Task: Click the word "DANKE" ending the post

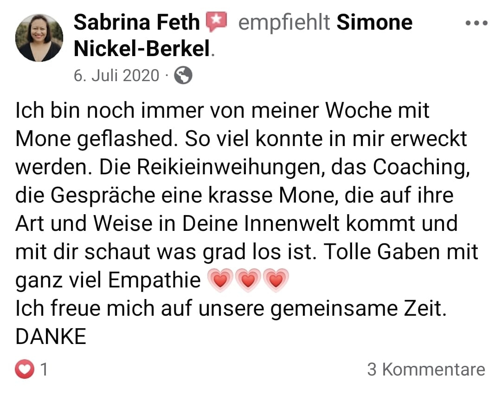Action: click(x=51, y=337)
